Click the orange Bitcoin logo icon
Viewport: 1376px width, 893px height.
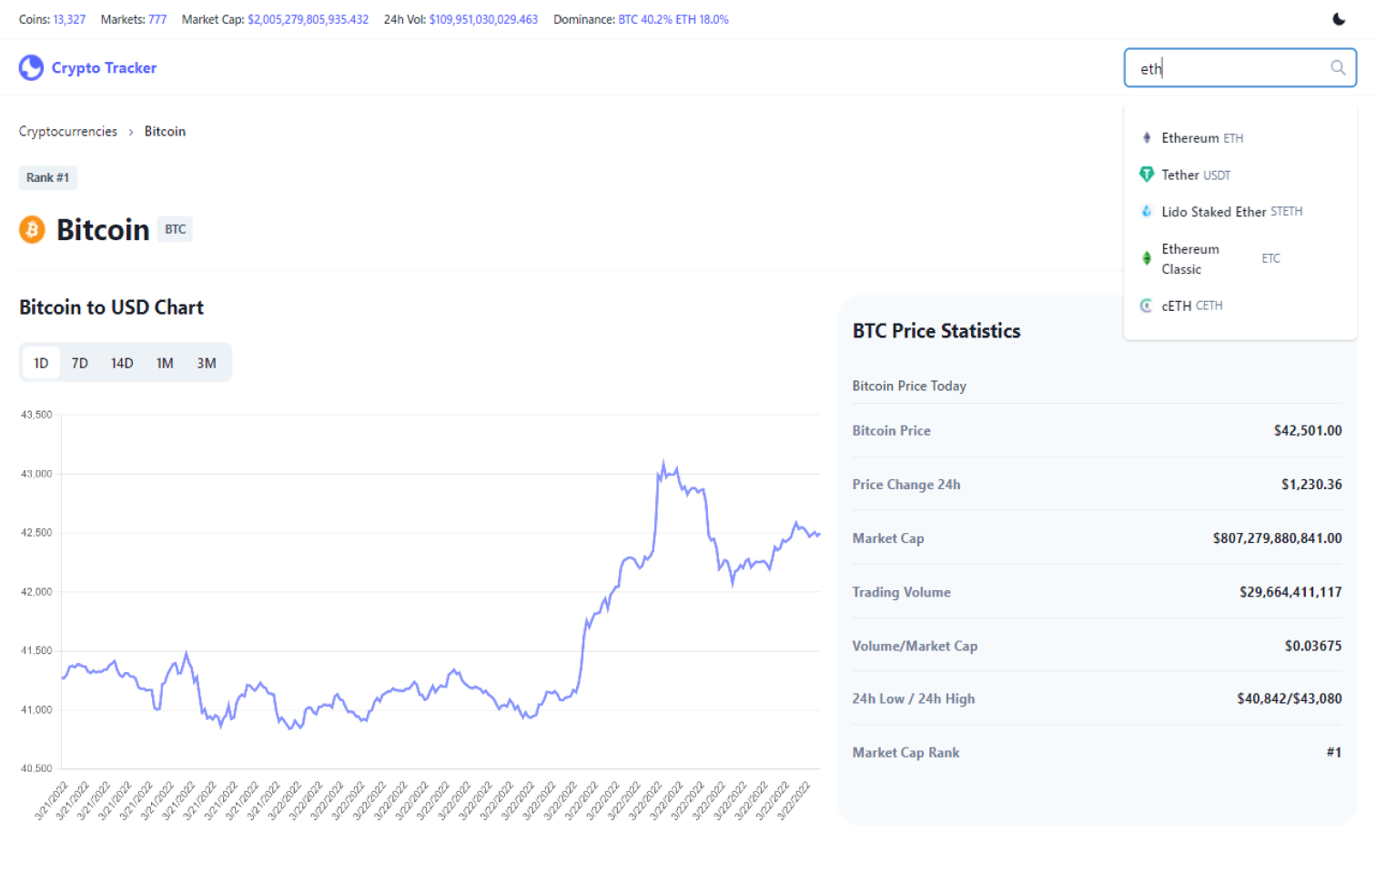32,229
